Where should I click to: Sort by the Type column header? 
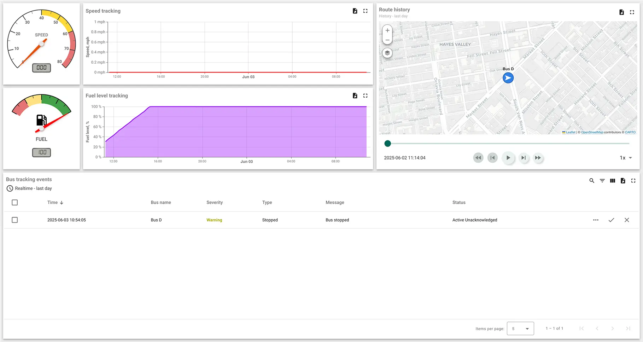point(267,203)
